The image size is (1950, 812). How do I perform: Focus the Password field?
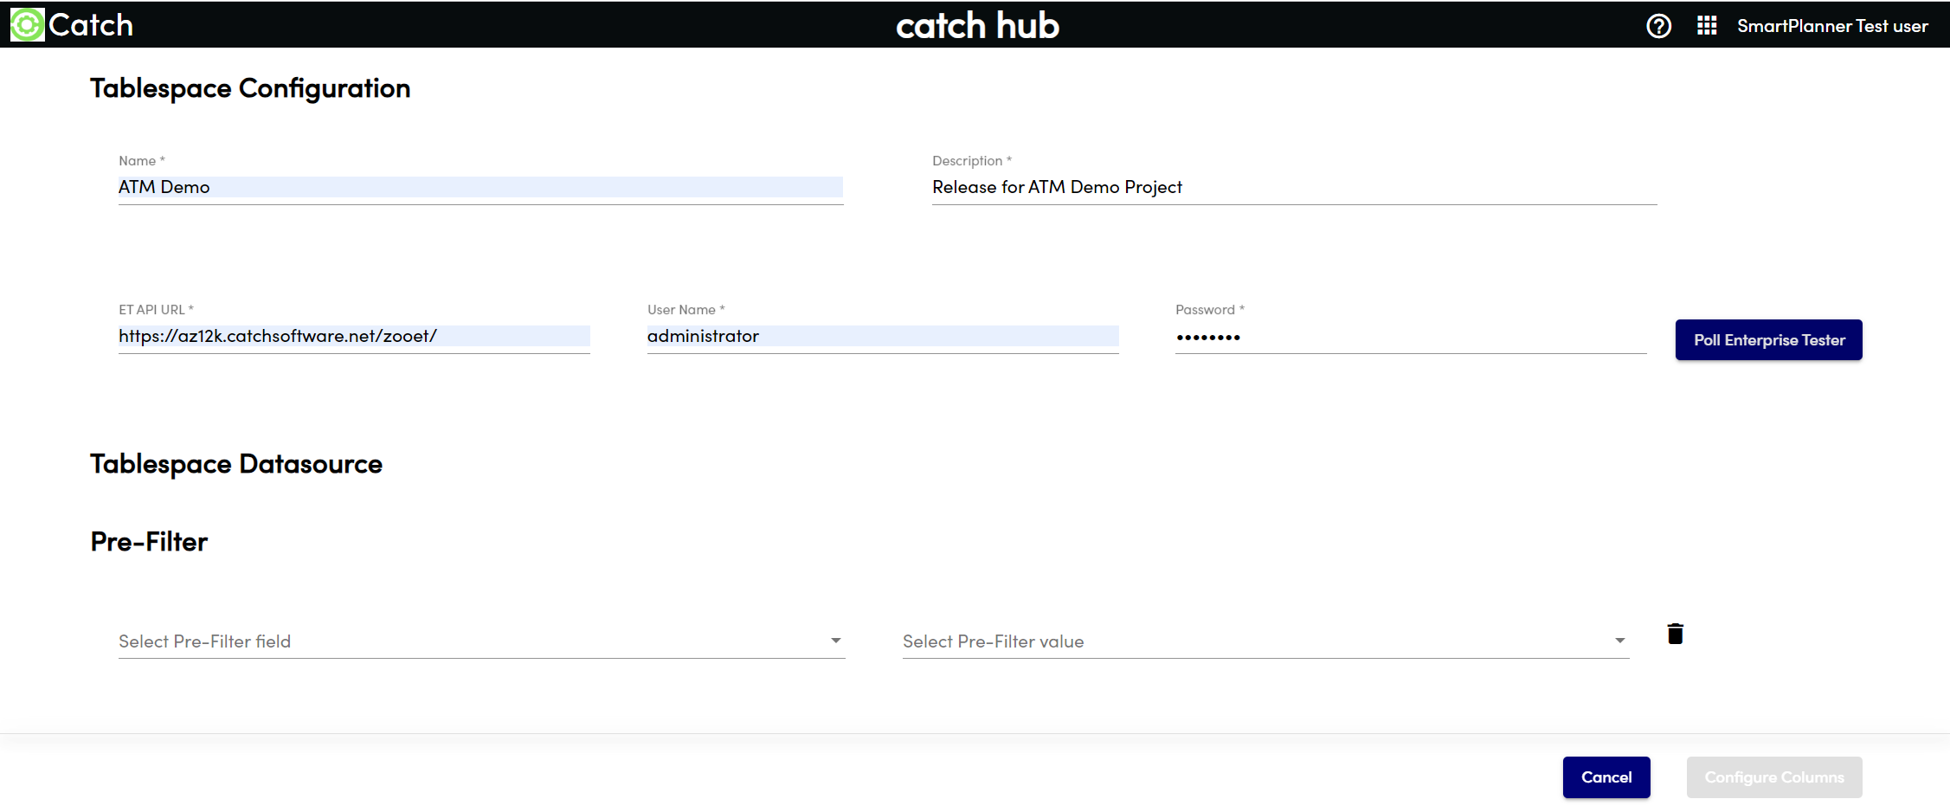(x=1410, y=337)
